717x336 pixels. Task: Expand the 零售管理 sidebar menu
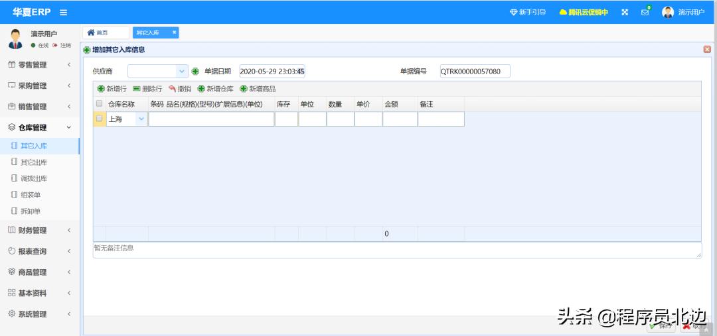[x=39, y=65]
